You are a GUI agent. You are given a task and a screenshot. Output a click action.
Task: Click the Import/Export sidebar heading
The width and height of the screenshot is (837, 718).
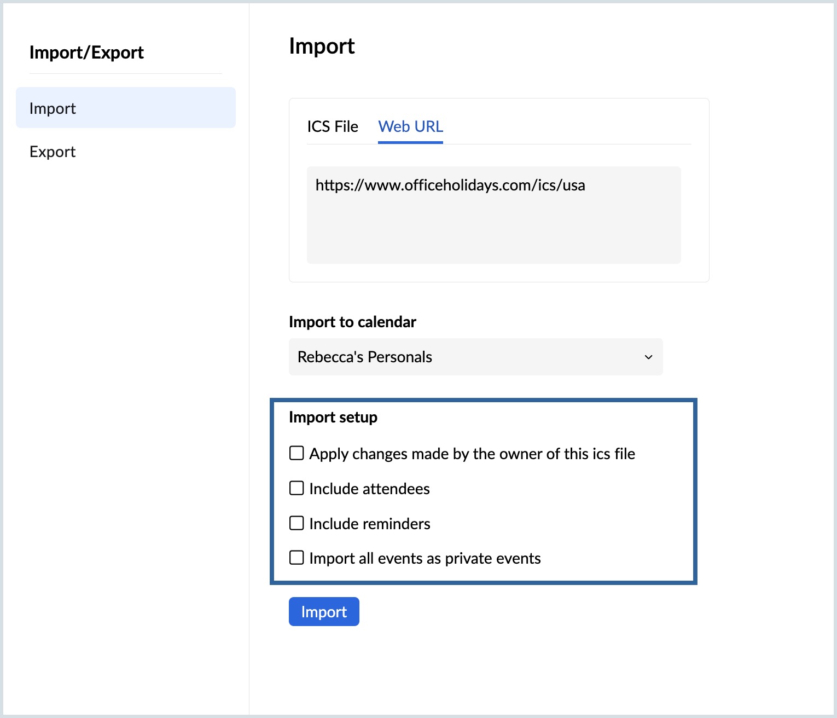click(x=86, y=53)
